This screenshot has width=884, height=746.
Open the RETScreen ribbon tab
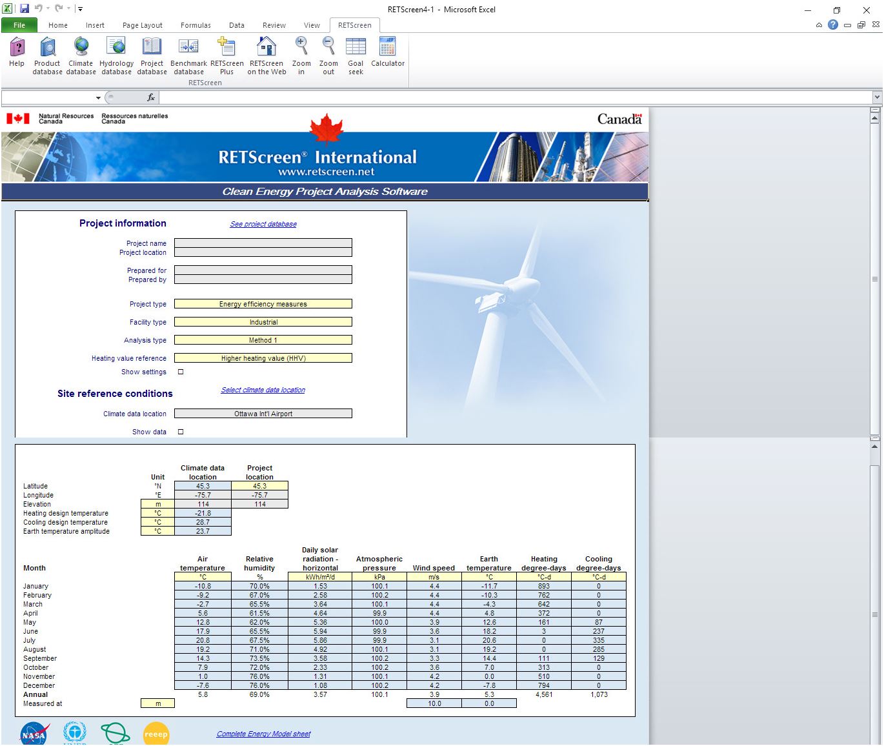pos(354,25)
